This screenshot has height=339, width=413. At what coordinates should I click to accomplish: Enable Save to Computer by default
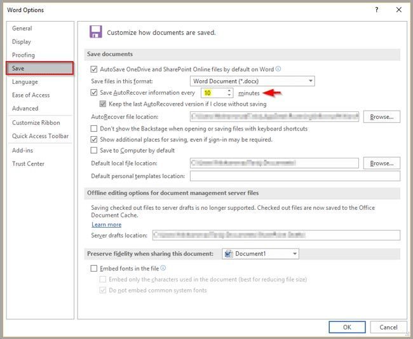point(94,150)
